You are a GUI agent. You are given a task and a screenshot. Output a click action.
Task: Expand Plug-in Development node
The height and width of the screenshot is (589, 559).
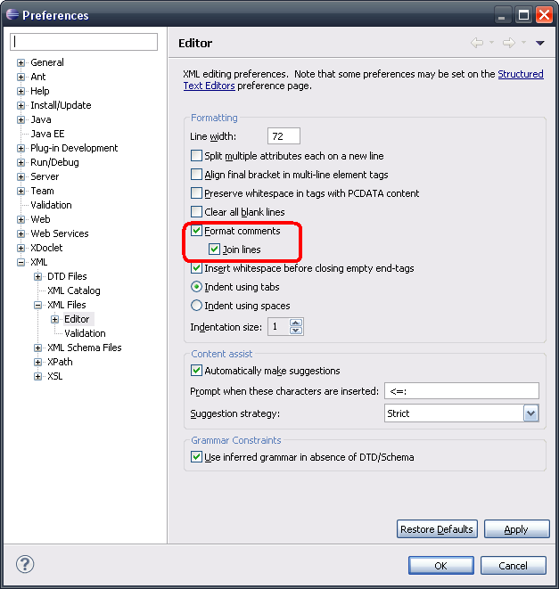[x=21, y=149]
